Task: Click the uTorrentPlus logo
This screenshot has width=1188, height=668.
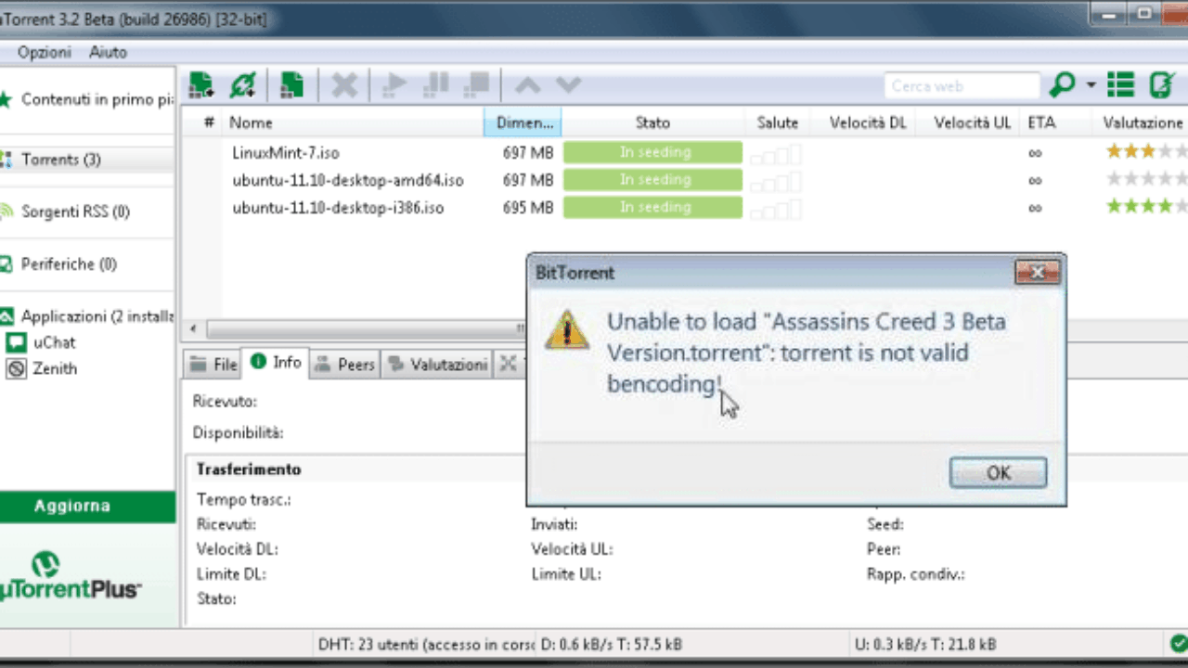Action: pyautogui.click(x=71, y=577)
